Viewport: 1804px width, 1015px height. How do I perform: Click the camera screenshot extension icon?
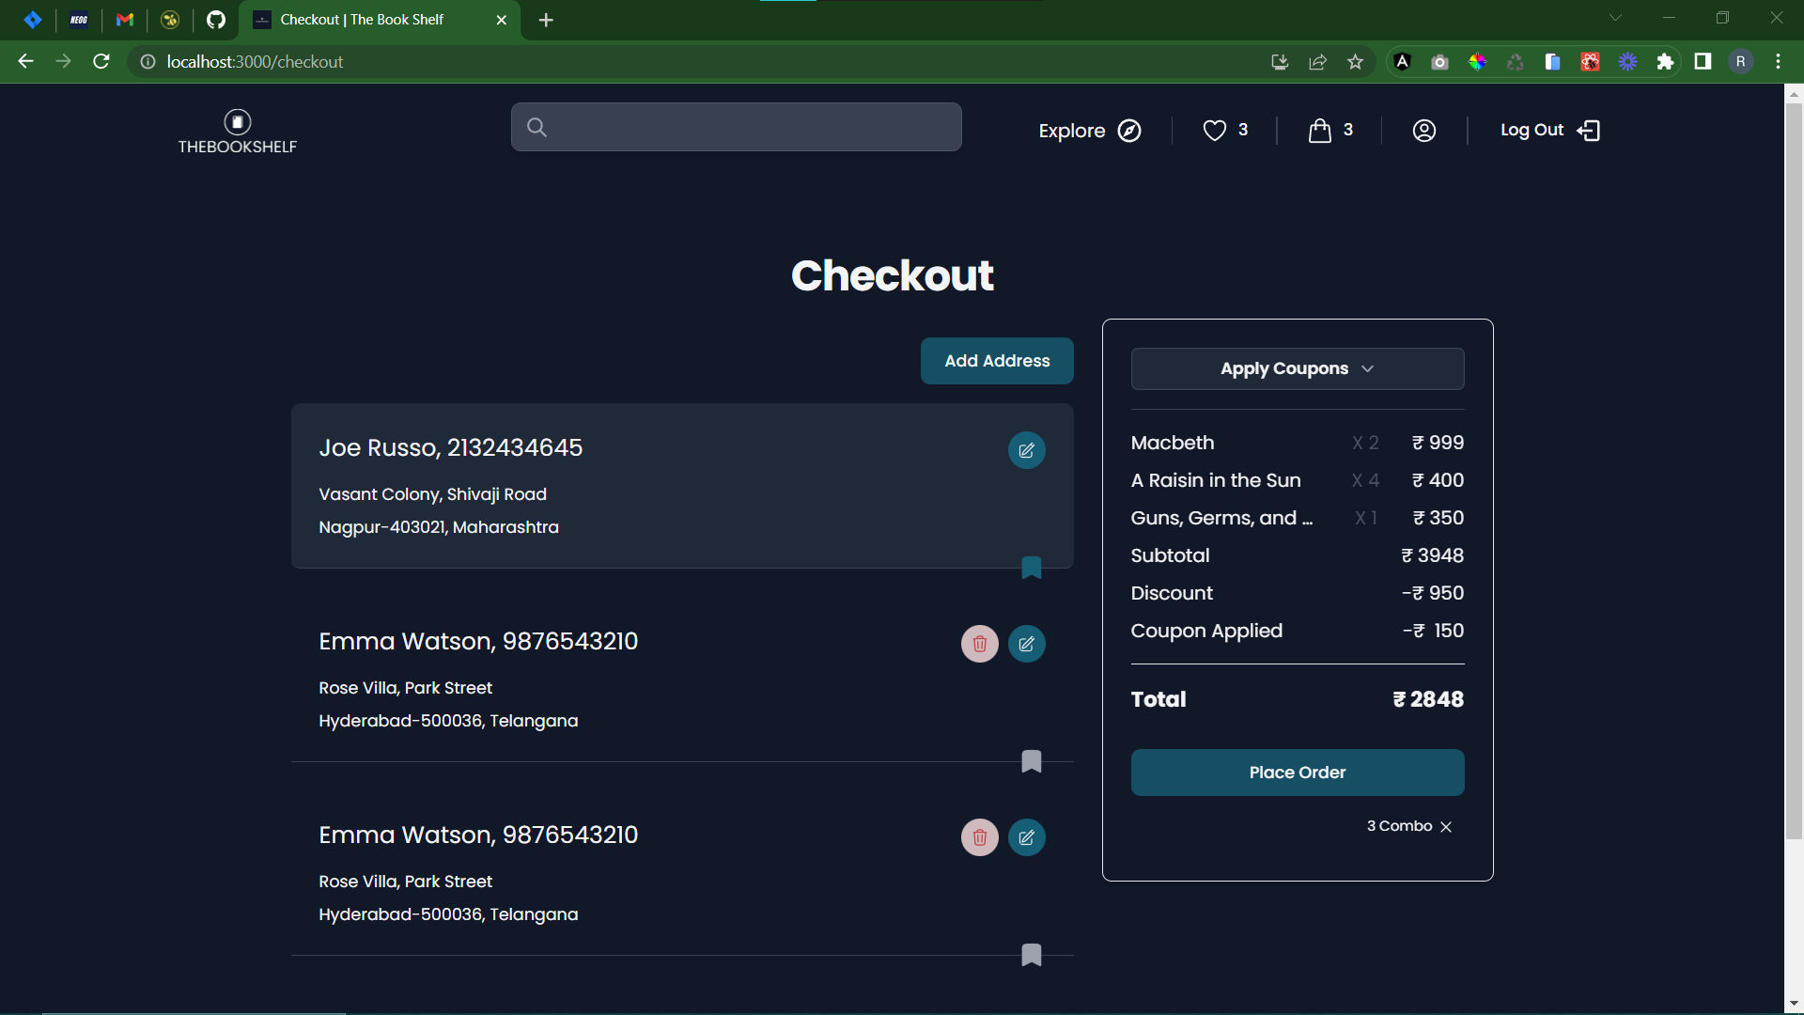(x=1439, y=62)
